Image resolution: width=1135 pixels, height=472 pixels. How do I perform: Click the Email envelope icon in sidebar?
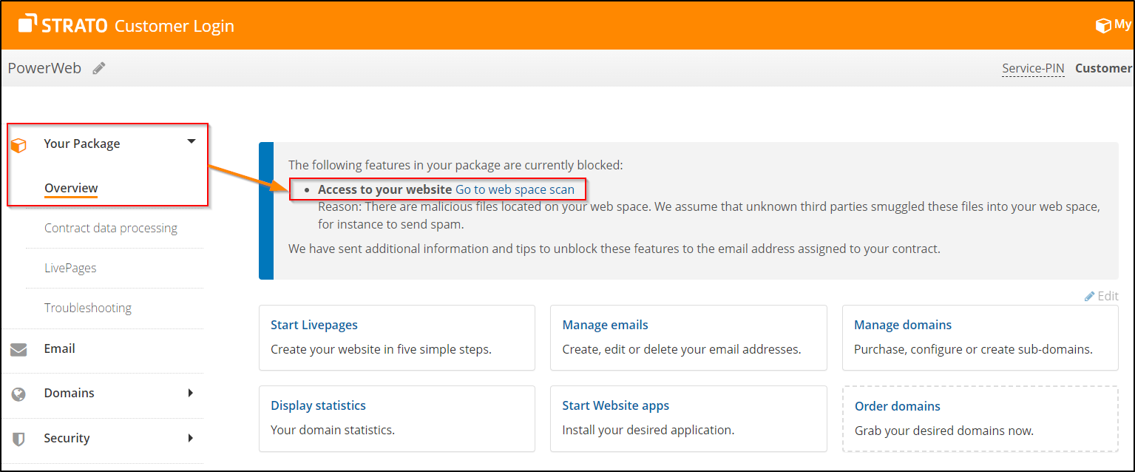click(x=19, y=349)
